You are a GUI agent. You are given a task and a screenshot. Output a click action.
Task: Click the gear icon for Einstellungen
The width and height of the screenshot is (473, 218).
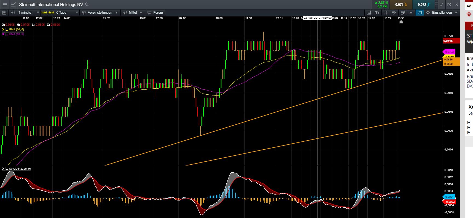click(428, 13)
